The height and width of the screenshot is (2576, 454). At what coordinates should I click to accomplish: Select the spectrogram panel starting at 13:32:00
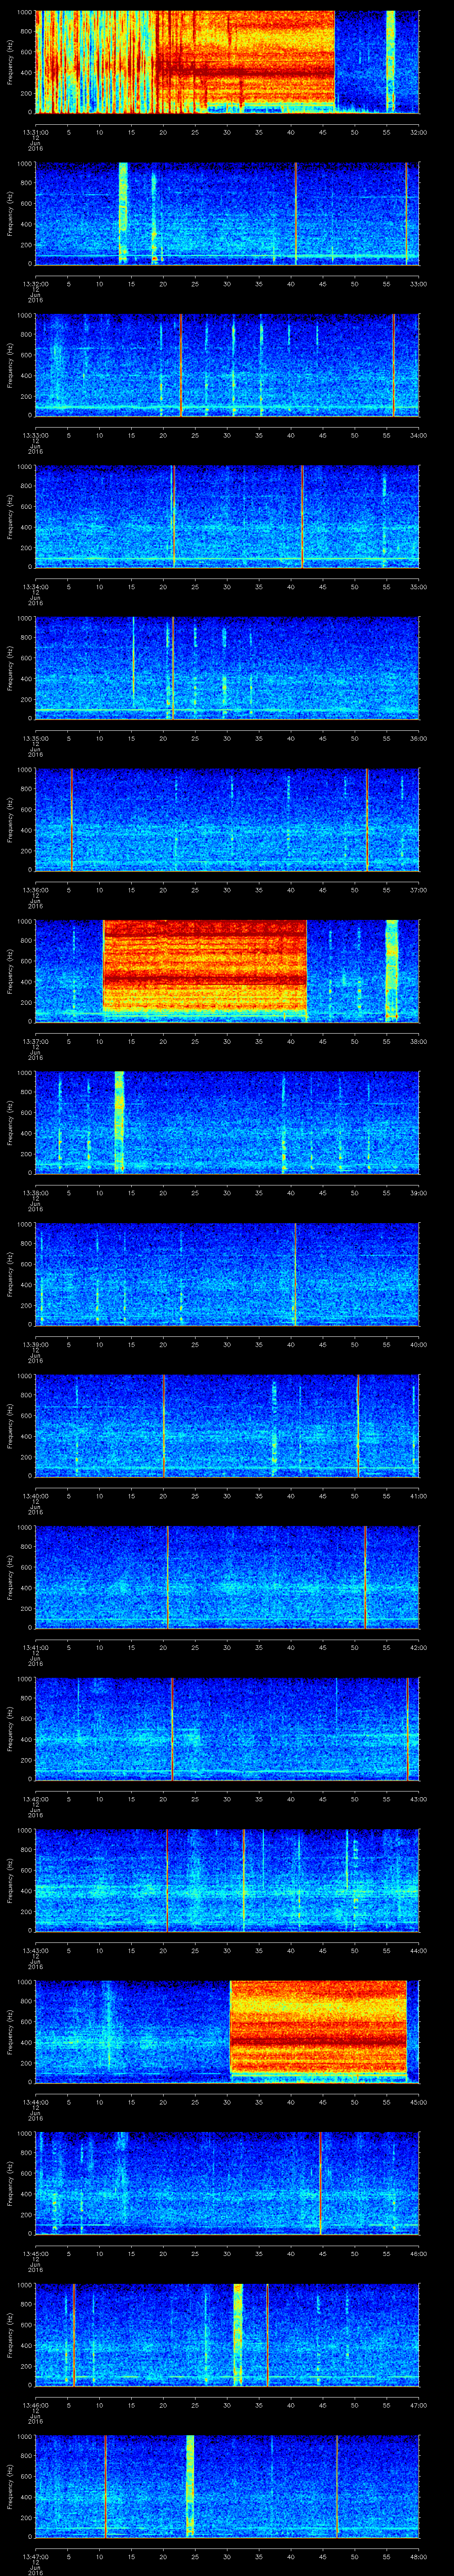pos(227,213)
